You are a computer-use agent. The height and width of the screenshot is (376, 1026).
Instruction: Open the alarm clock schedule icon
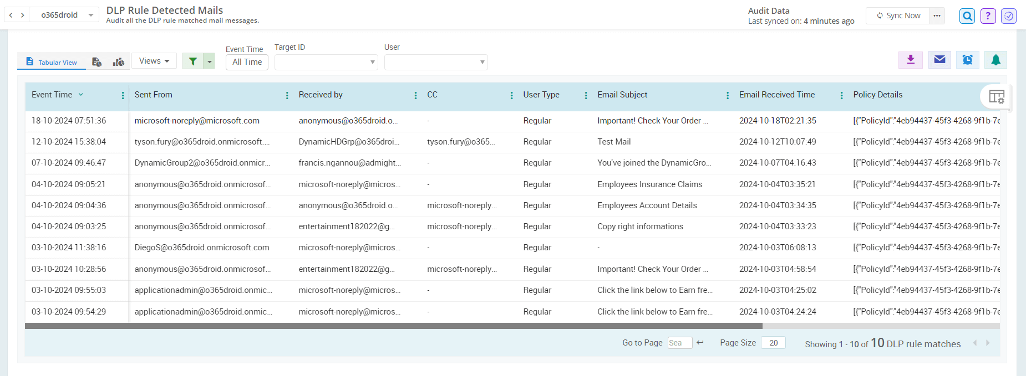coord(967,60)
